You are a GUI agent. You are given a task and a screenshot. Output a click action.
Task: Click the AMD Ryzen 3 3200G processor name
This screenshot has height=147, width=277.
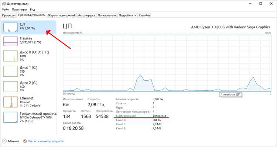230,27
